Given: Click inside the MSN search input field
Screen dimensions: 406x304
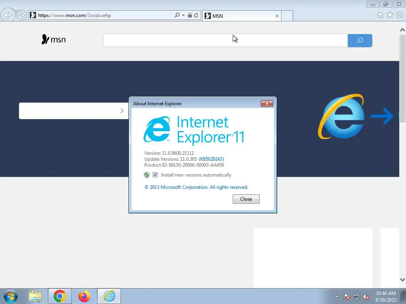Looking at the screenshot, I should tap(225, 40).
